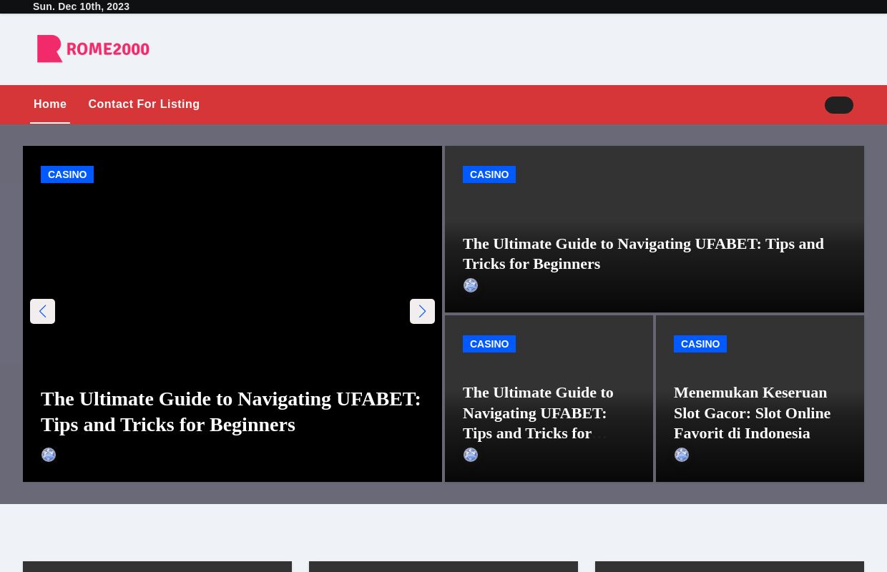Viewport: 887px width, 572px height.
Task: Click the date Sun. Dec 10th, 2023
Action: click(81, 6)
